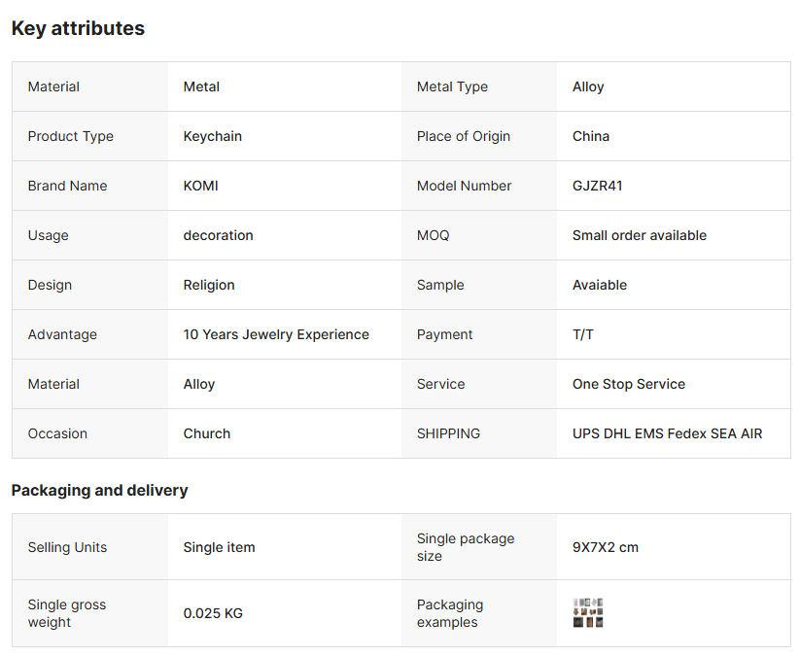800x656 pixels.
Task: Click the Metal Type attribute label
Action: (x=452, y=86)
